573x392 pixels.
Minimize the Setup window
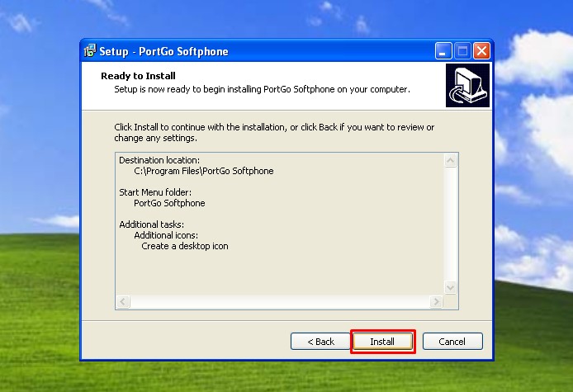point(443,51)
